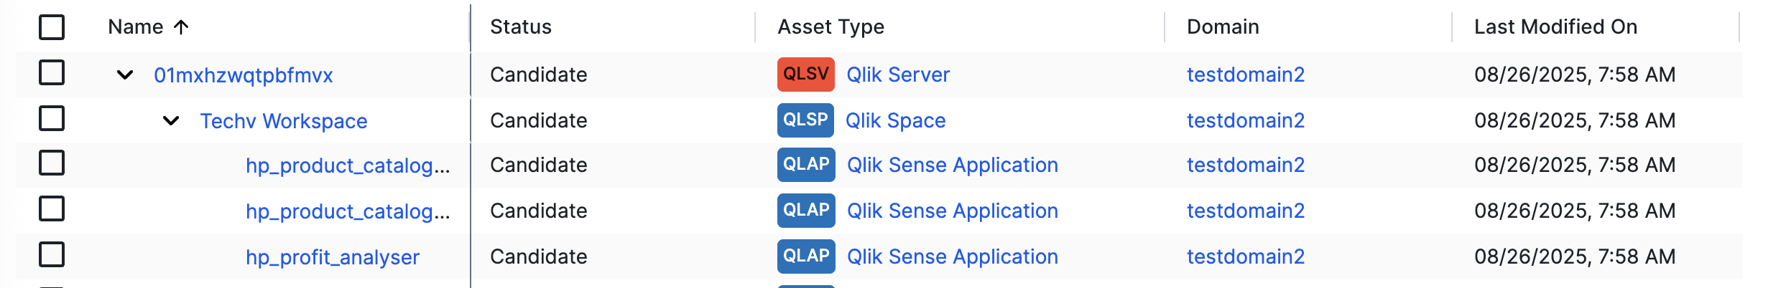Click the ascending sort arrow beside Name

[182, 27]
